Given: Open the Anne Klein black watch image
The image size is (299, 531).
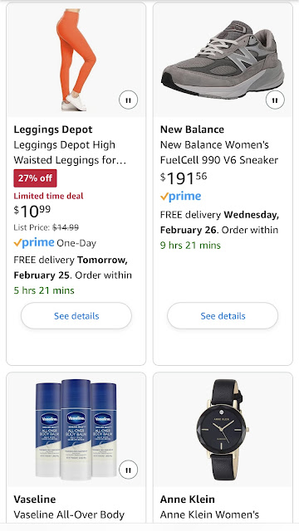Looking at the screenshot, I should click(x=223, y=430).
